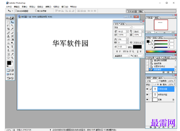Viewport: 180px width, 131px height.
Task: Enable Quick Mask mode
Action: point(12,70)
